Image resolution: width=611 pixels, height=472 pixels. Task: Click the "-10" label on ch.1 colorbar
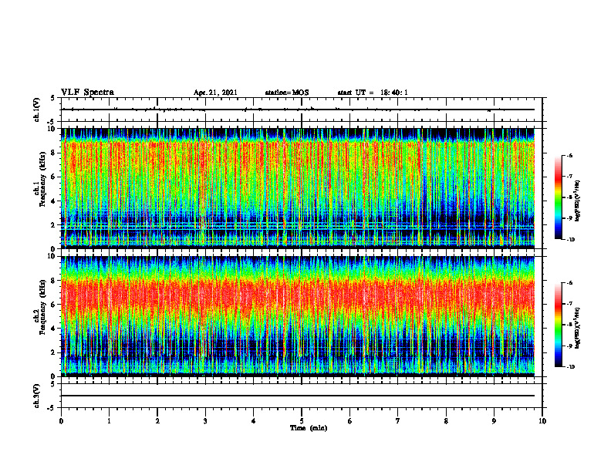click(570, 240)
